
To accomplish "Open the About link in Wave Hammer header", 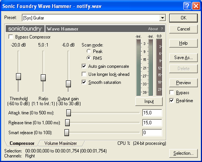I will click(x=153, y=29).
